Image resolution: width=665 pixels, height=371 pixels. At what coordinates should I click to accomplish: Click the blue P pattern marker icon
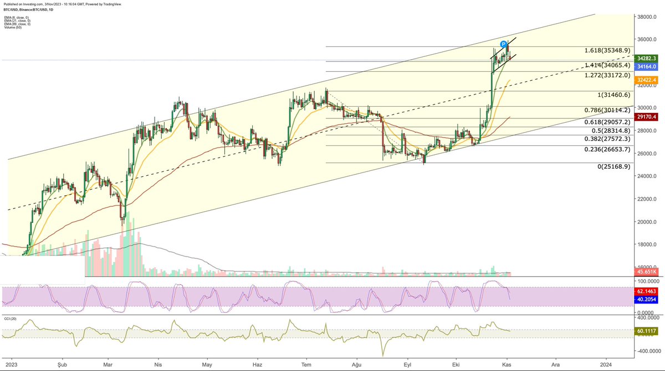[x=504, y=44]
